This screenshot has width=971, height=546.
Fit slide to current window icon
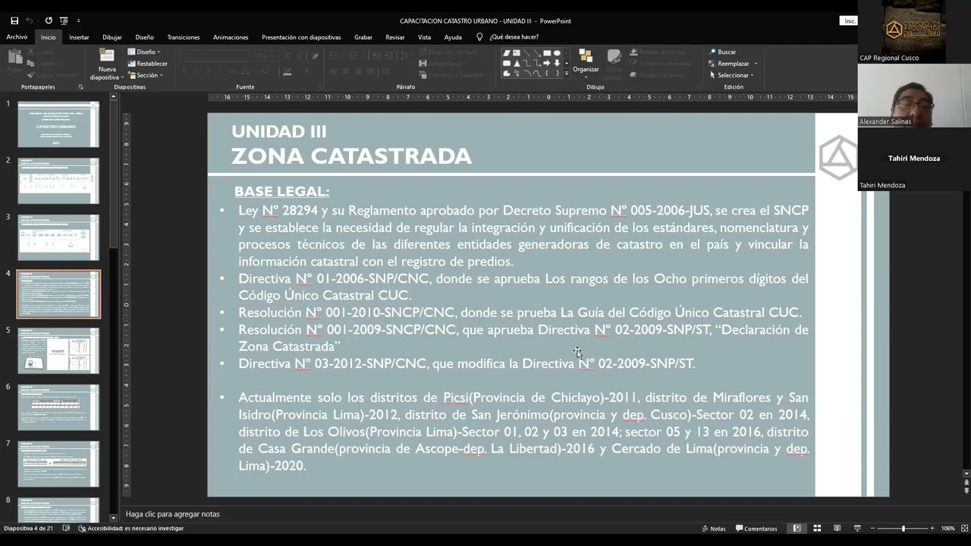(963, 529)
